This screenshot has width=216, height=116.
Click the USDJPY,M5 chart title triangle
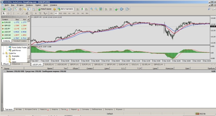coord(32,17)
